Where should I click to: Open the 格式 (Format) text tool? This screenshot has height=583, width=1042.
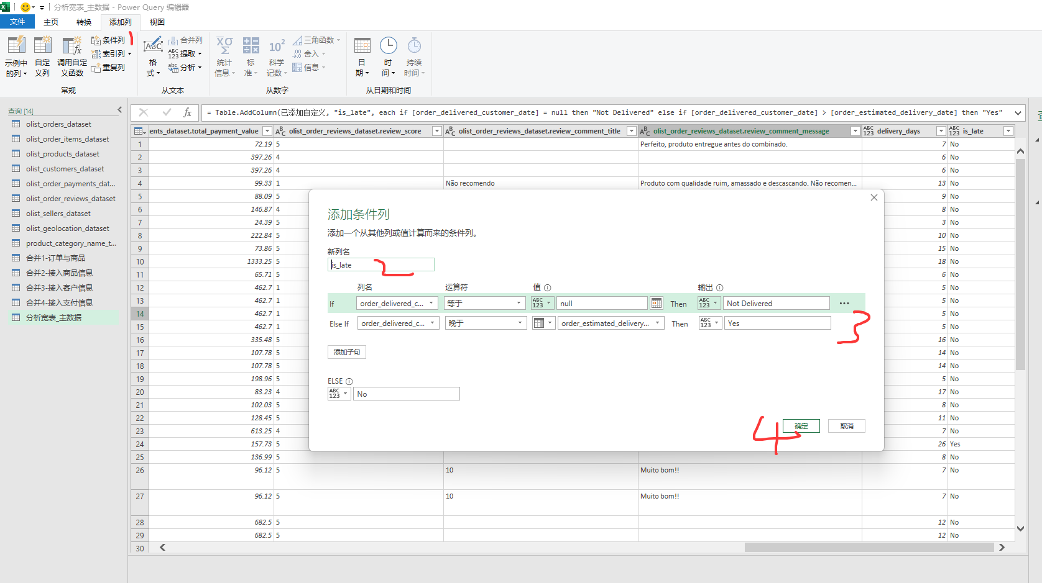(x=153, y=56)
